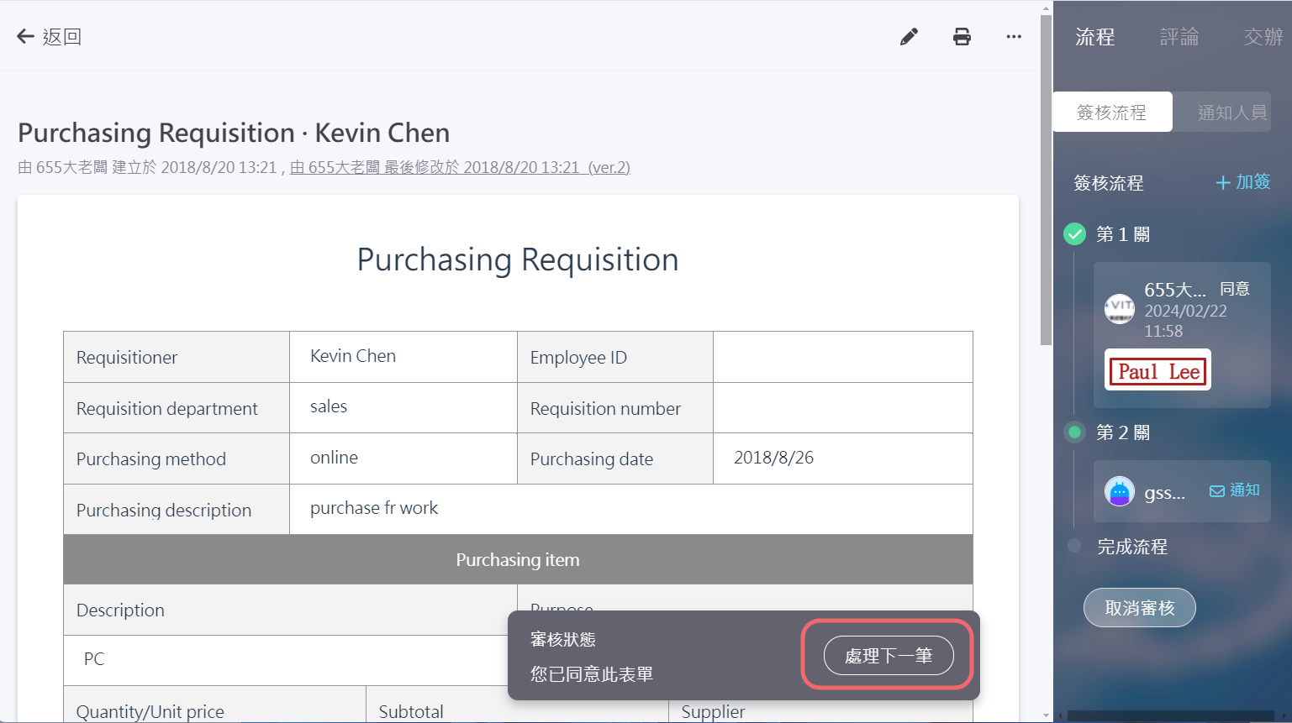Click the pencil edit icon

point(909,37)
